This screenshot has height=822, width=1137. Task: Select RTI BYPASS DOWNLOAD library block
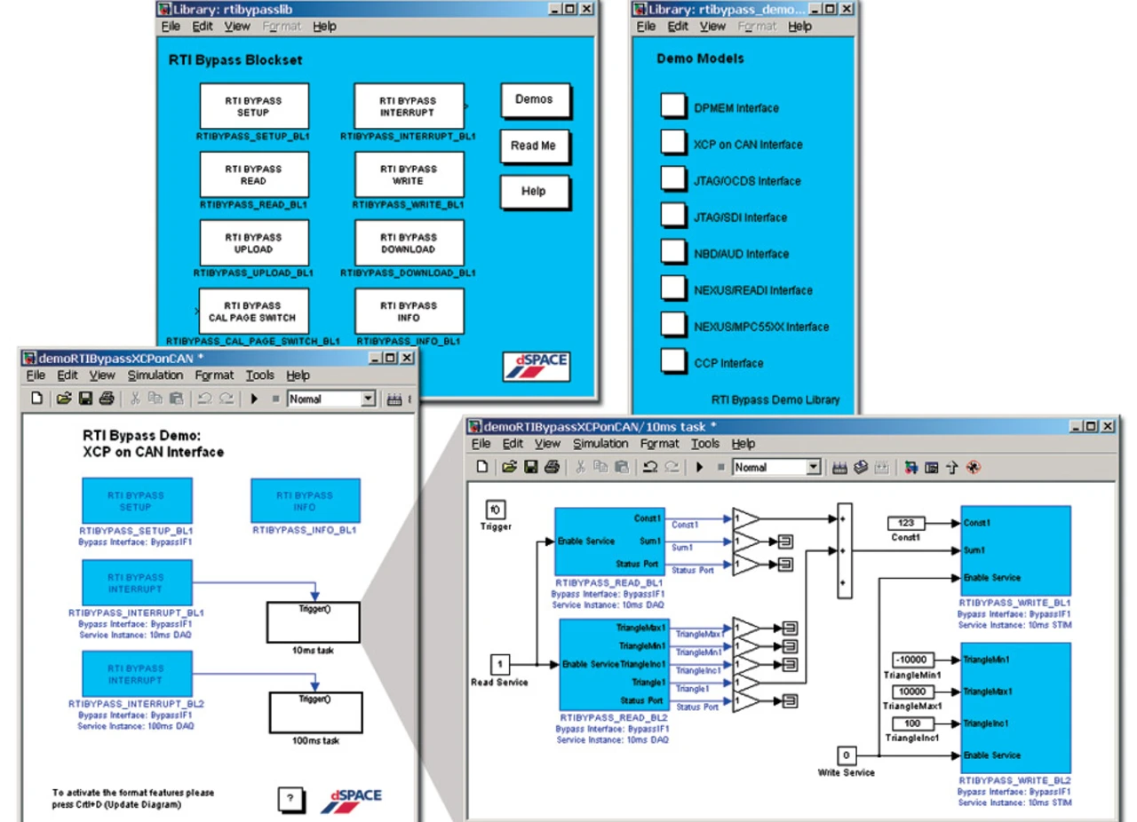point(409,242)
